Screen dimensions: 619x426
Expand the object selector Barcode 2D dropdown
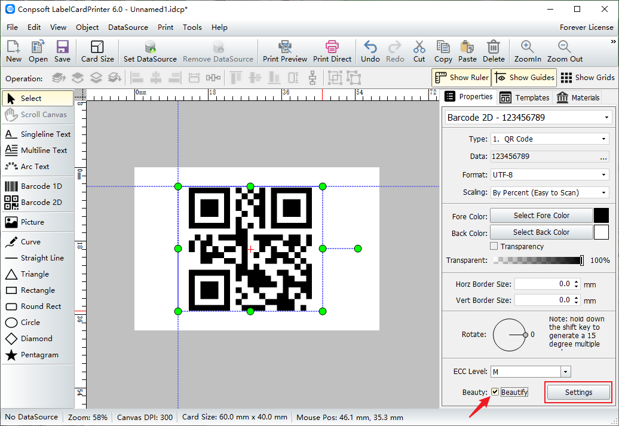pyautogui.click(x=606, y=118)
